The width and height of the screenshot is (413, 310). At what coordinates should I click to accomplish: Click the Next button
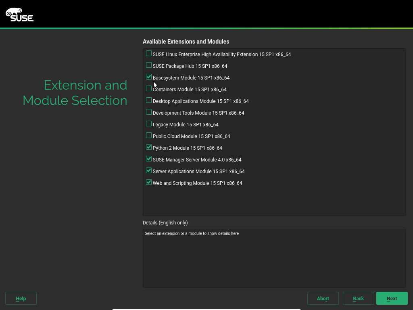coord(392,298)
